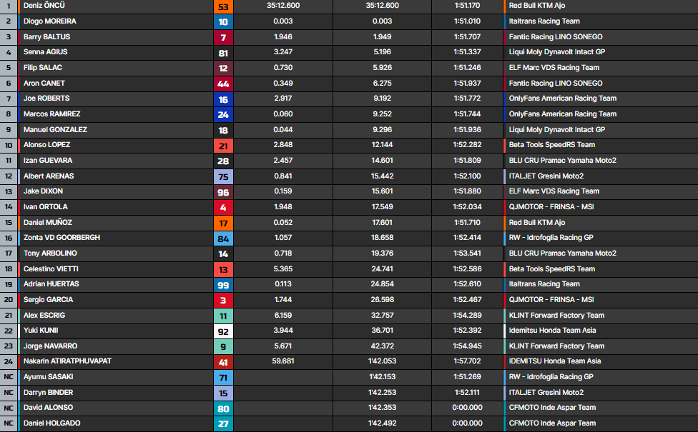Click on Senna AGIUS name

[x=47, y=52]
